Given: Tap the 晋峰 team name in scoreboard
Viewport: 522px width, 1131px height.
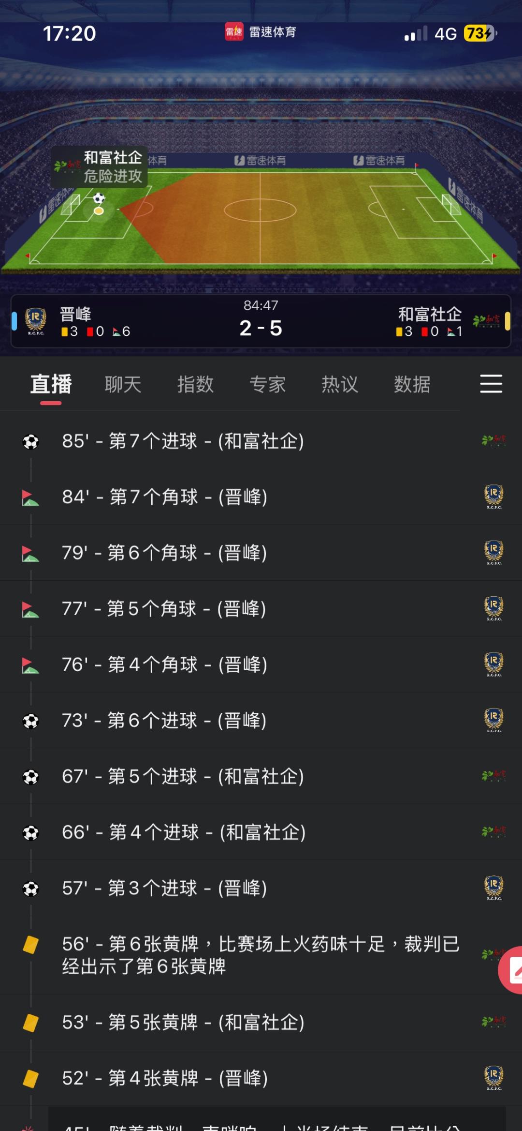Looking at the screenshot, I should 75,314.
